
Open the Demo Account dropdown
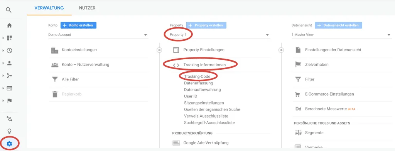98,35
